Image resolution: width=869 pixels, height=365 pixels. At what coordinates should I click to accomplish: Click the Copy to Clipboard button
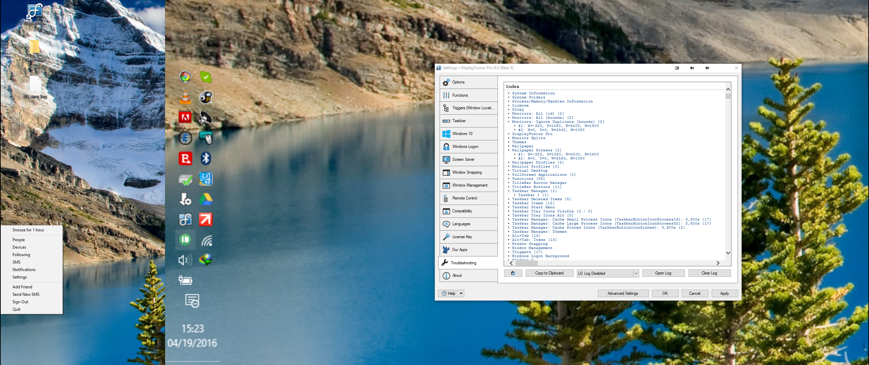549,273
